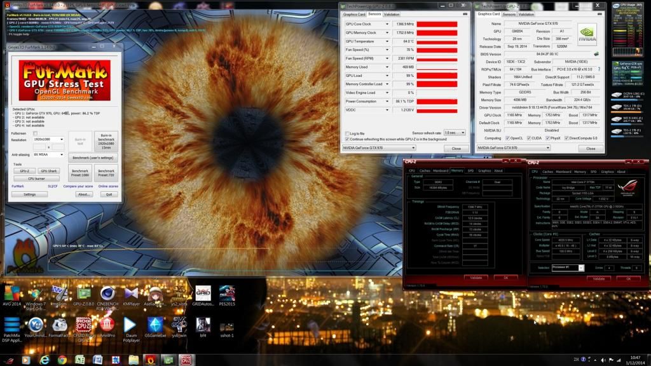This screenshot has height=366, width=651.
Task: Click the Bus Interface question mark in GPU-Z
Action: click(599, 69)
